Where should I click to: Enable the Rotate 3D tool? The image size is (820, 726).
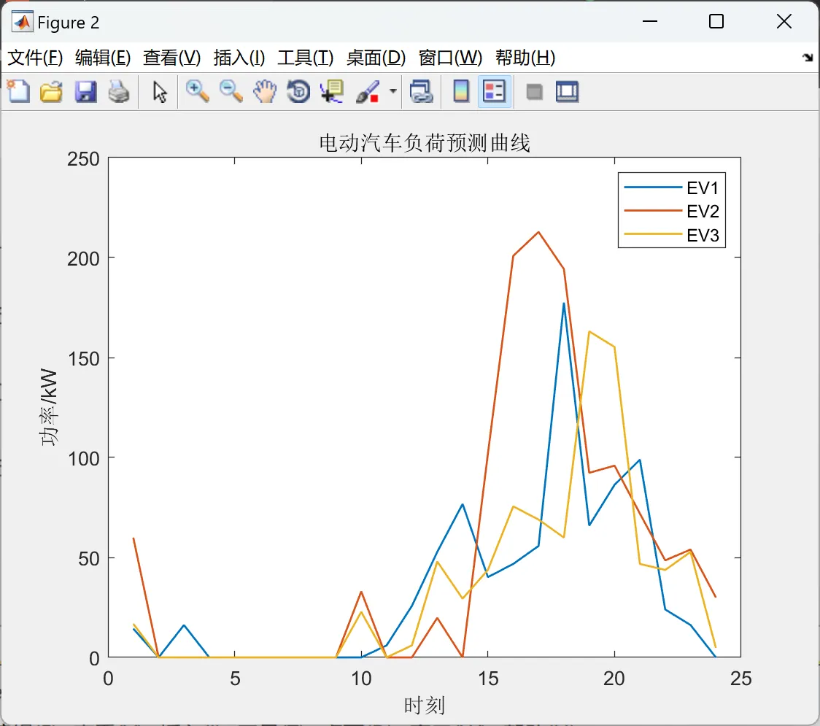pyautogui.click(x=298, y=92)
